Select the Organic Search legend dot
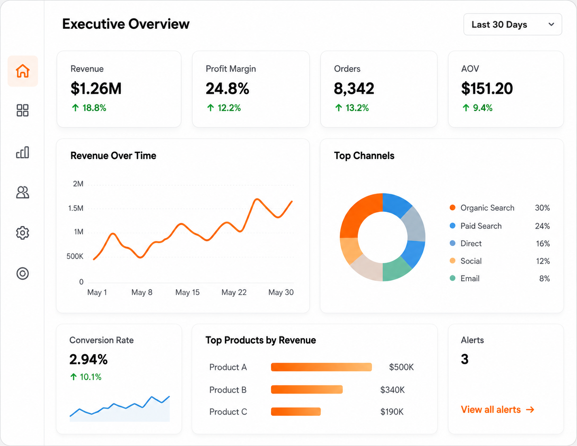 [452, 207]
